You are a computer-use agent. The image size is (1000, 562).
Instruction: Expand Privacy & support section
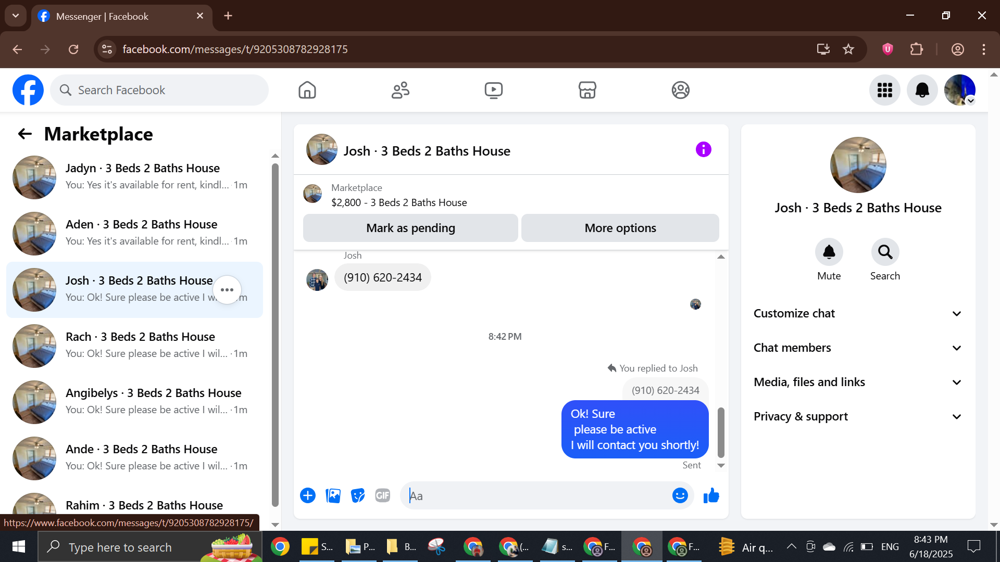[858, 416]
